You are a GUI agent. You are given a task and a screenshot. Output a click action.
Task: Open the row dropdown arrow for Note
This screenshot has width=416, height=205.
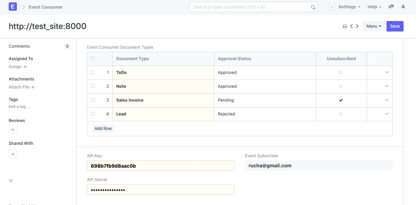click(x=387, y=86)
